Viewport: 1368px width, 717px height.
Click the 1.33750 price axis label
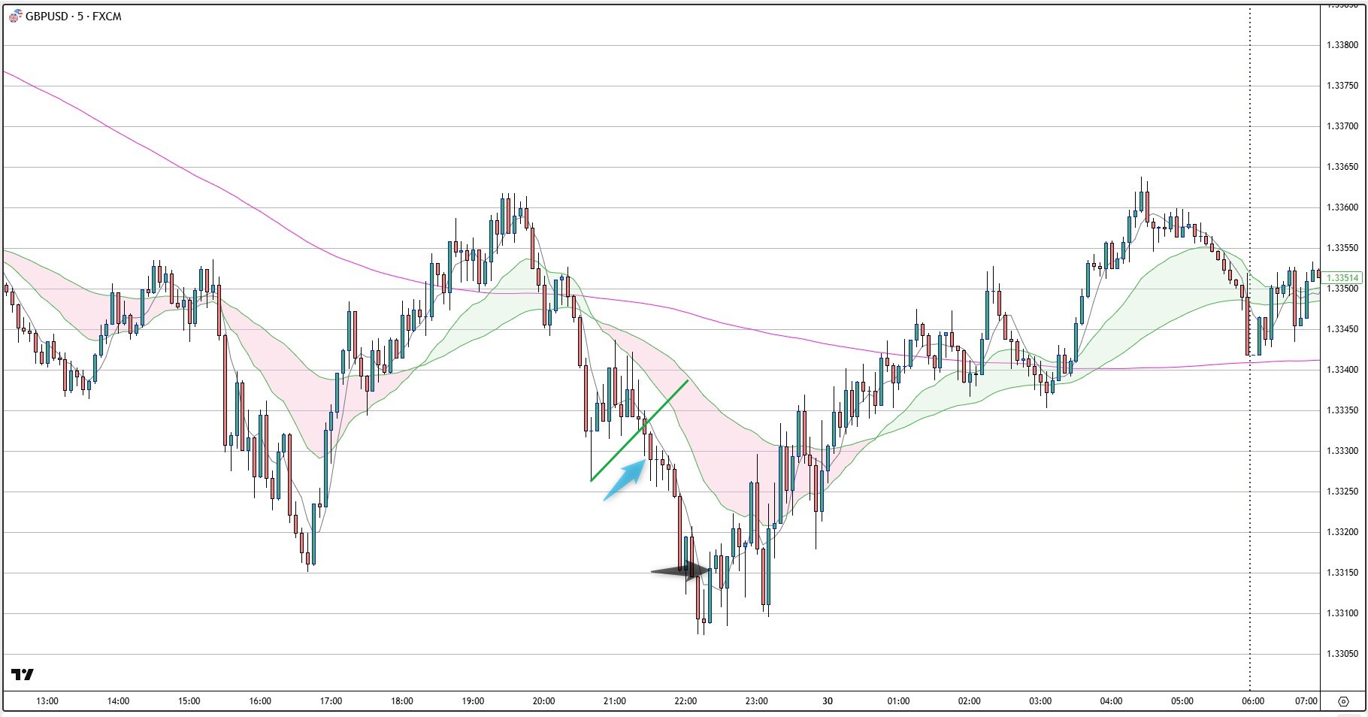1342,86
